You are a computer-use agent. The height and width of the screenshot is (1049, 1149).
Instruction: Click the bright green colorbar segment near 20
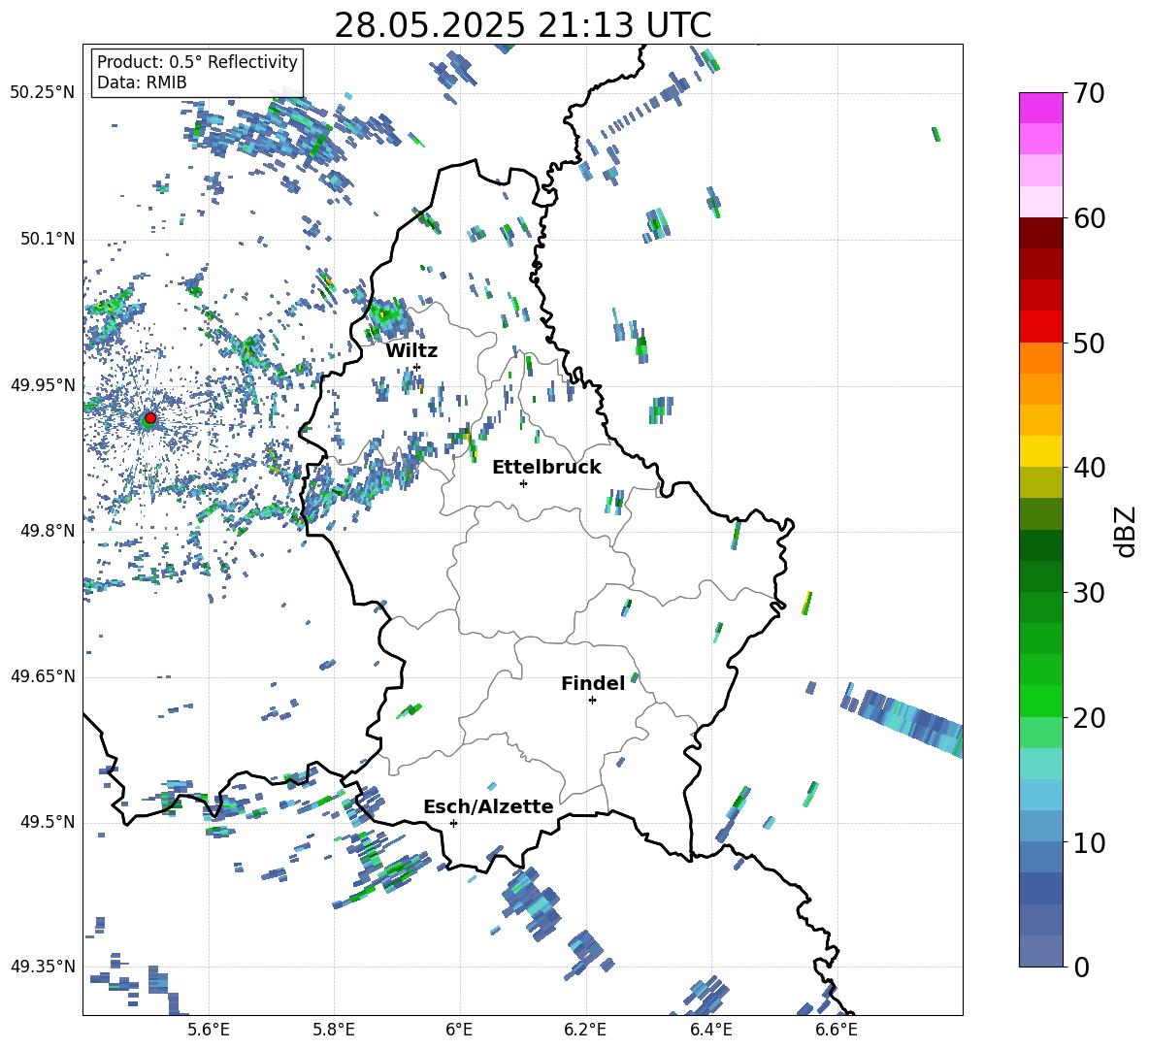click(x=1040, y=701)
